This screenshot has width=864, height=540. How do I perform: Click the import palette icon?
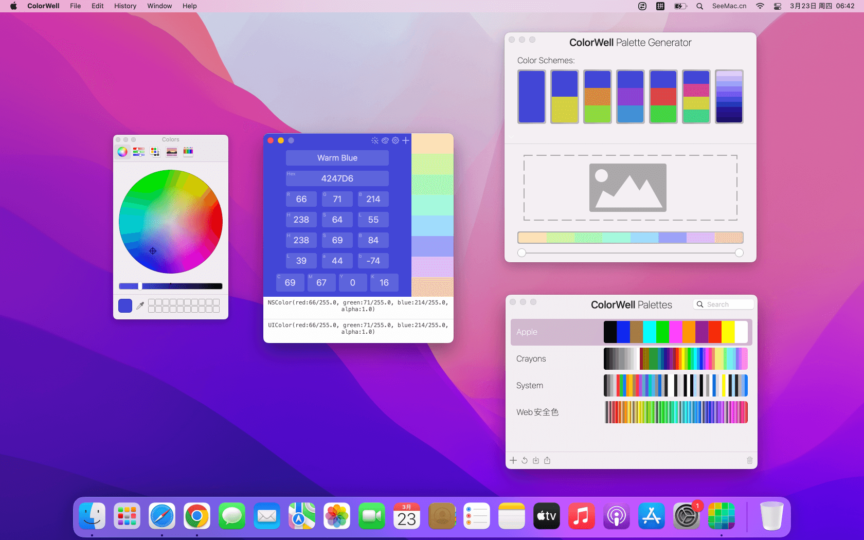coord(536,460)
